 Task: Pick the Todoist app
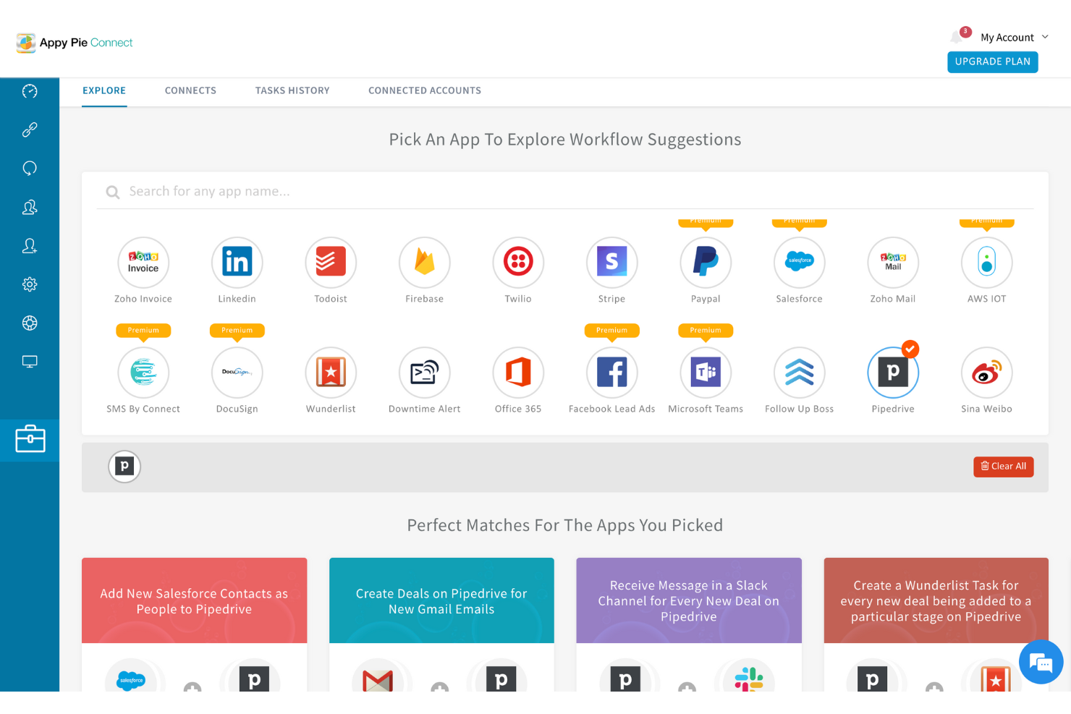coord(331,263)
